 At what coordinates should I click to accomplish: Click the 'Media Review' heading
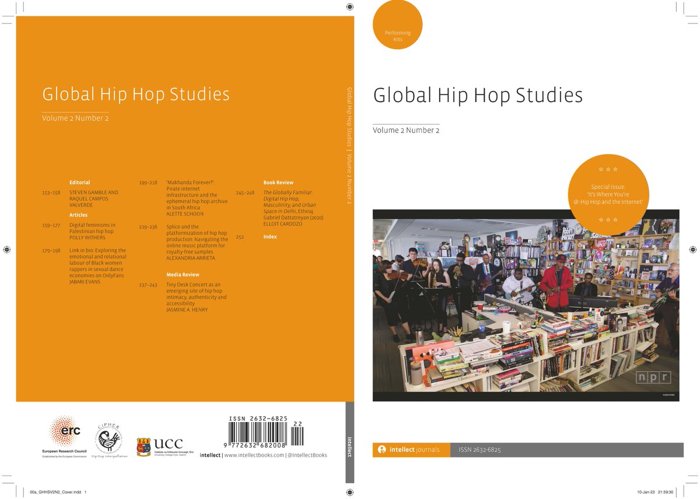[183, 274]
